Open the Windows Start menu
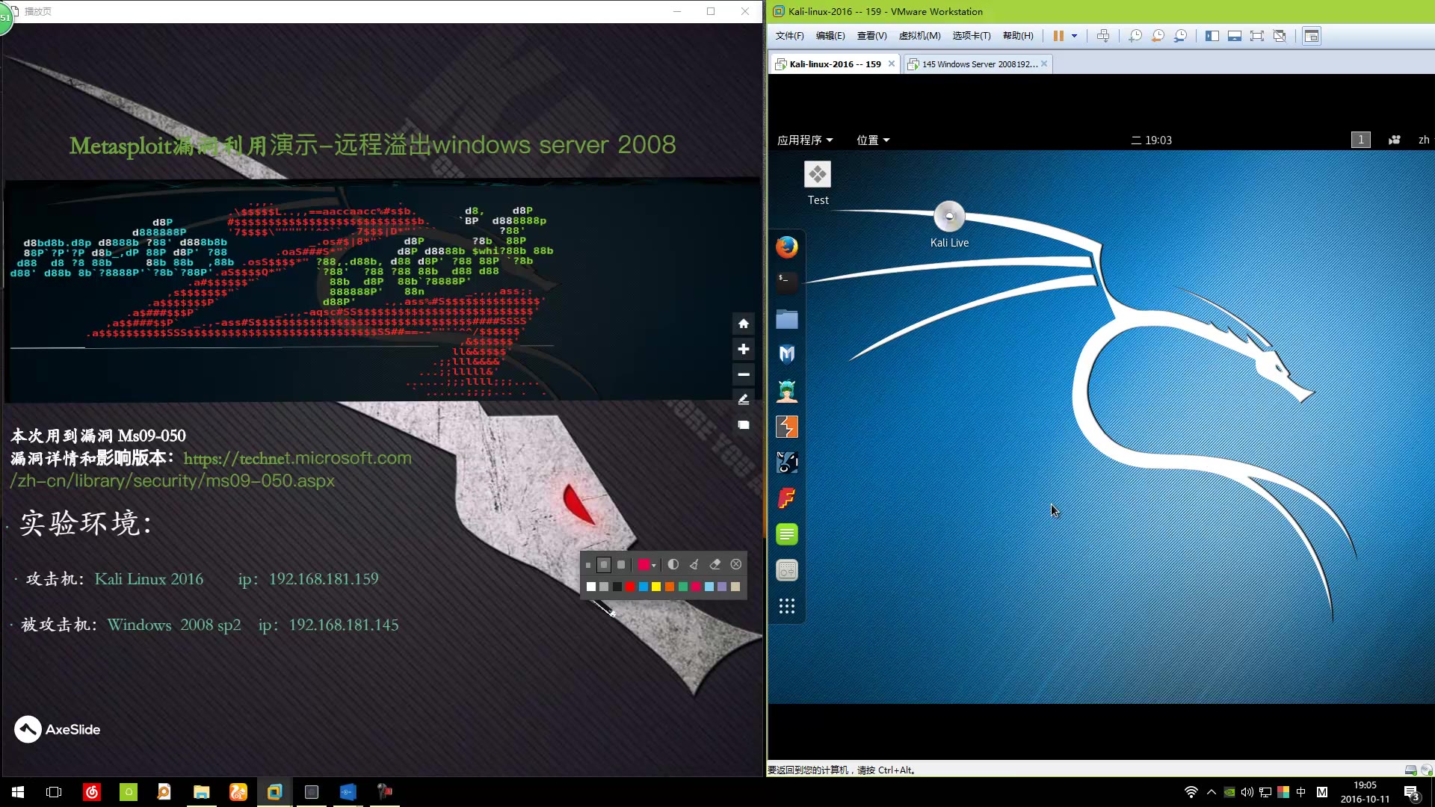This screenshot has width=1435, height=807. (x=18, y=792)
